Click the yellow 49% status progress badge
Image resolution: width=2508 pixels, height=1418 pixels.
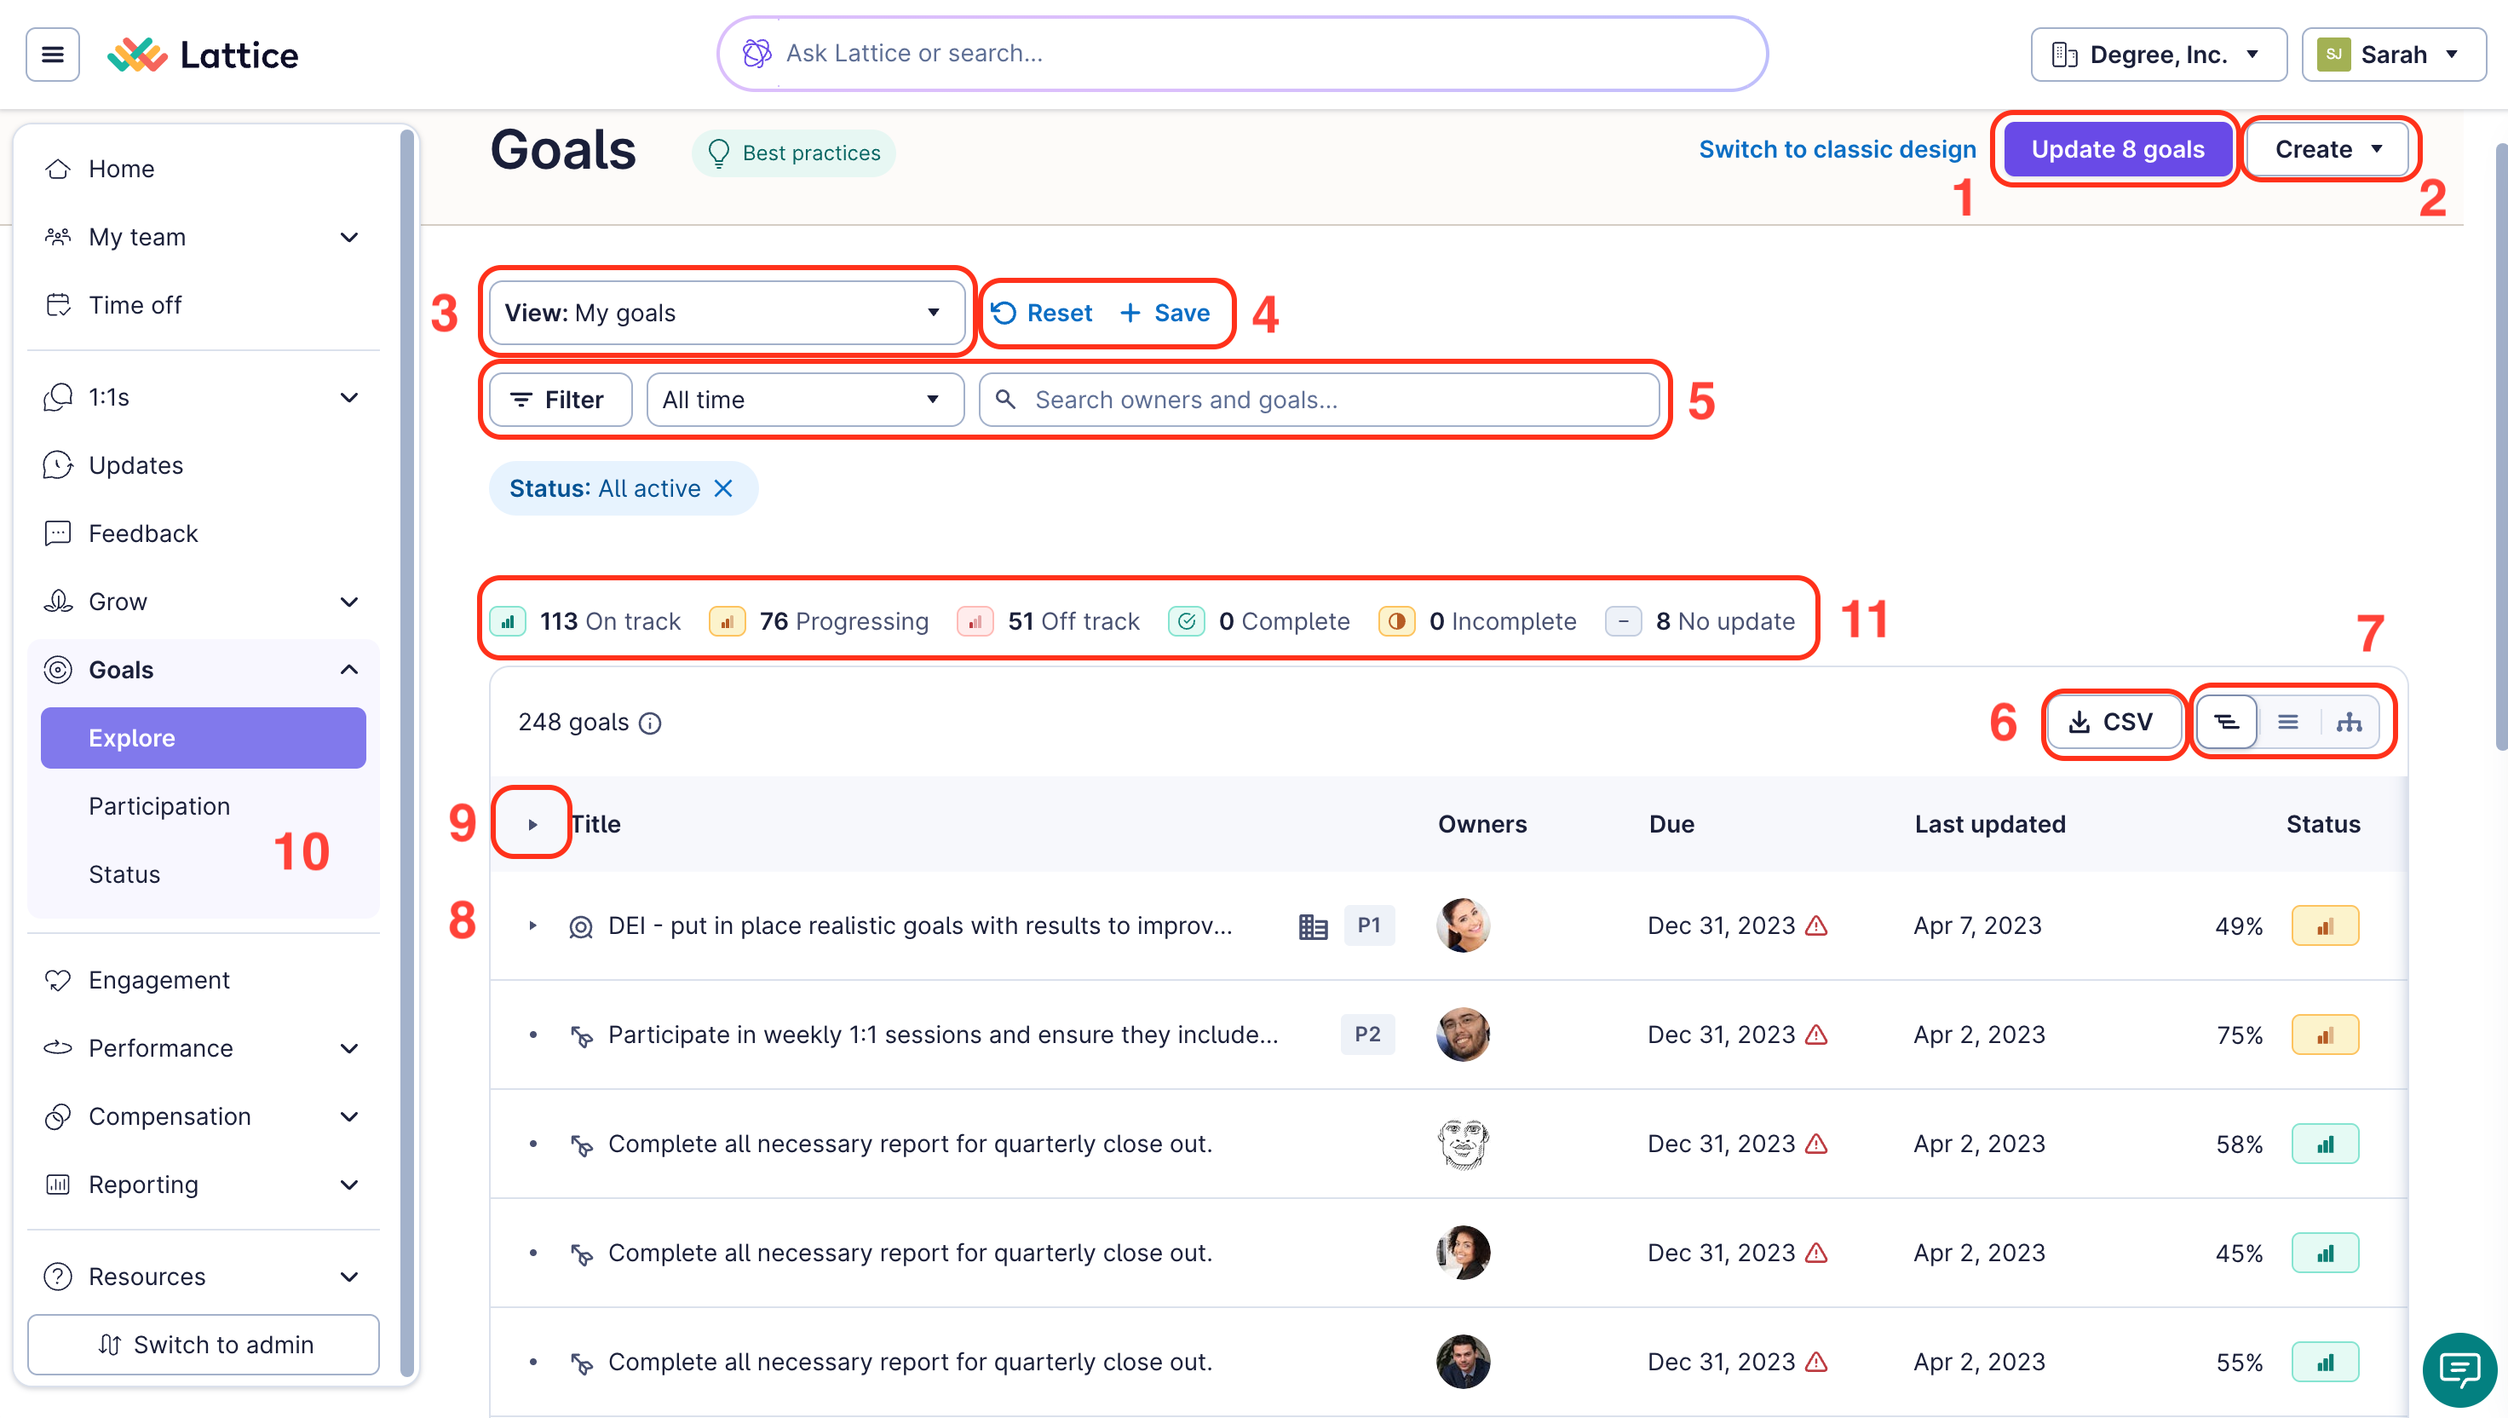click(x=2326, y=925)
